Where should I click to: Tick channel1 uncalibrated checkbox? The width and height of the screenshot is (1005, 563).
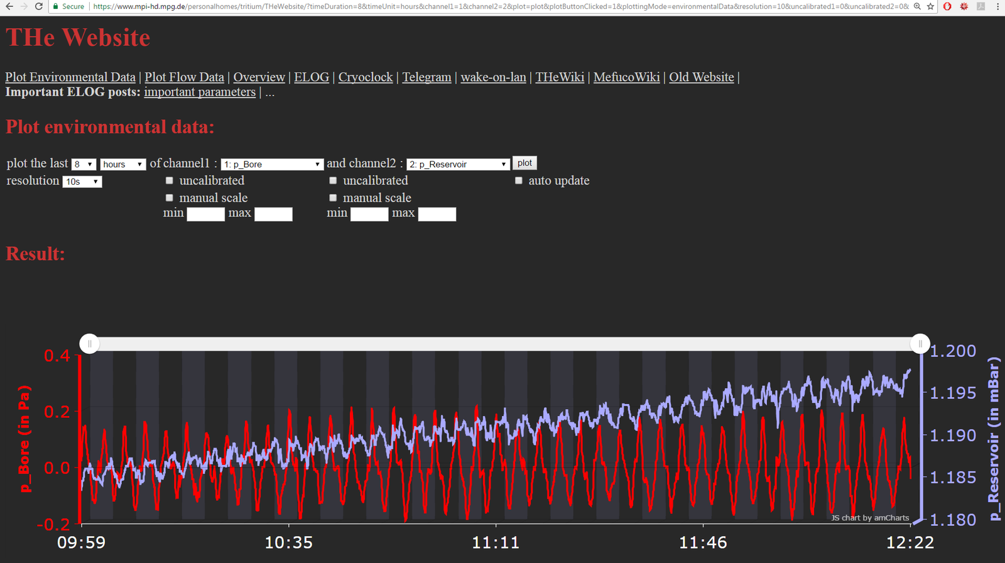point(169,180)
